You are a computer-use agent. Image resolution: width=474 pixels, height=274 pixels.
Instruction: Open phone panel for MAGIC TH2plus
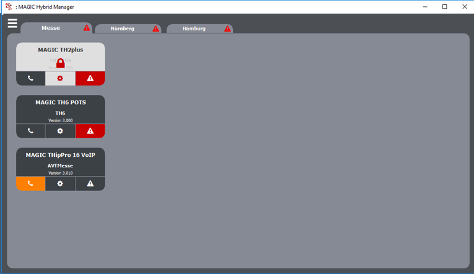click(30, 78)
